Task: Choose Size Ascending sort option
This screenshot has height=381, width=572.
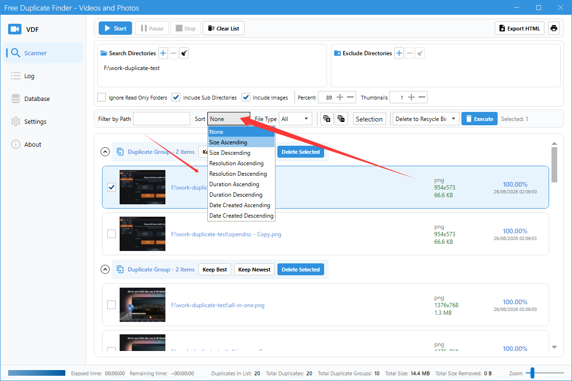Action: coord(241,142)
